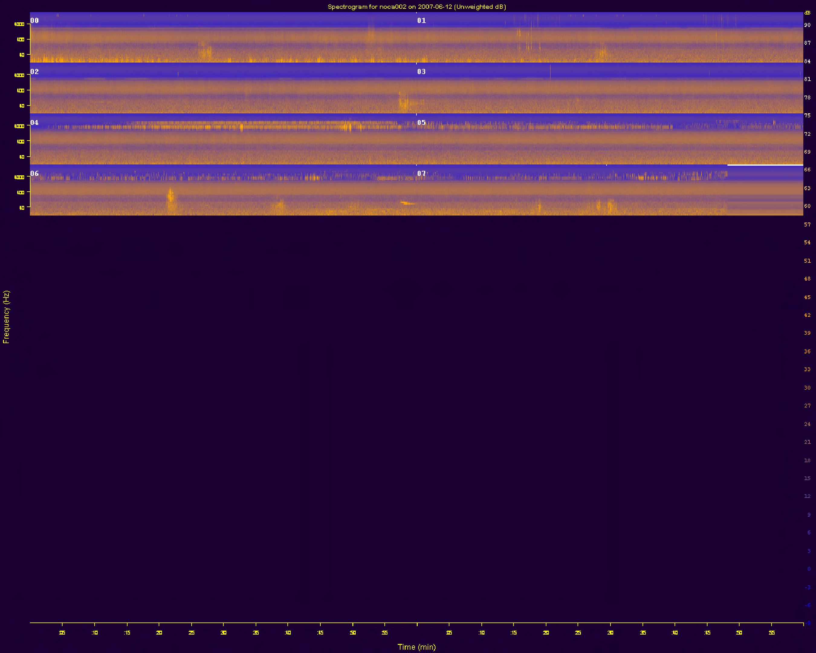Select the hour label "04"
Screen dimensions: 816x653
pyautogui.click(x=34, y=122)
